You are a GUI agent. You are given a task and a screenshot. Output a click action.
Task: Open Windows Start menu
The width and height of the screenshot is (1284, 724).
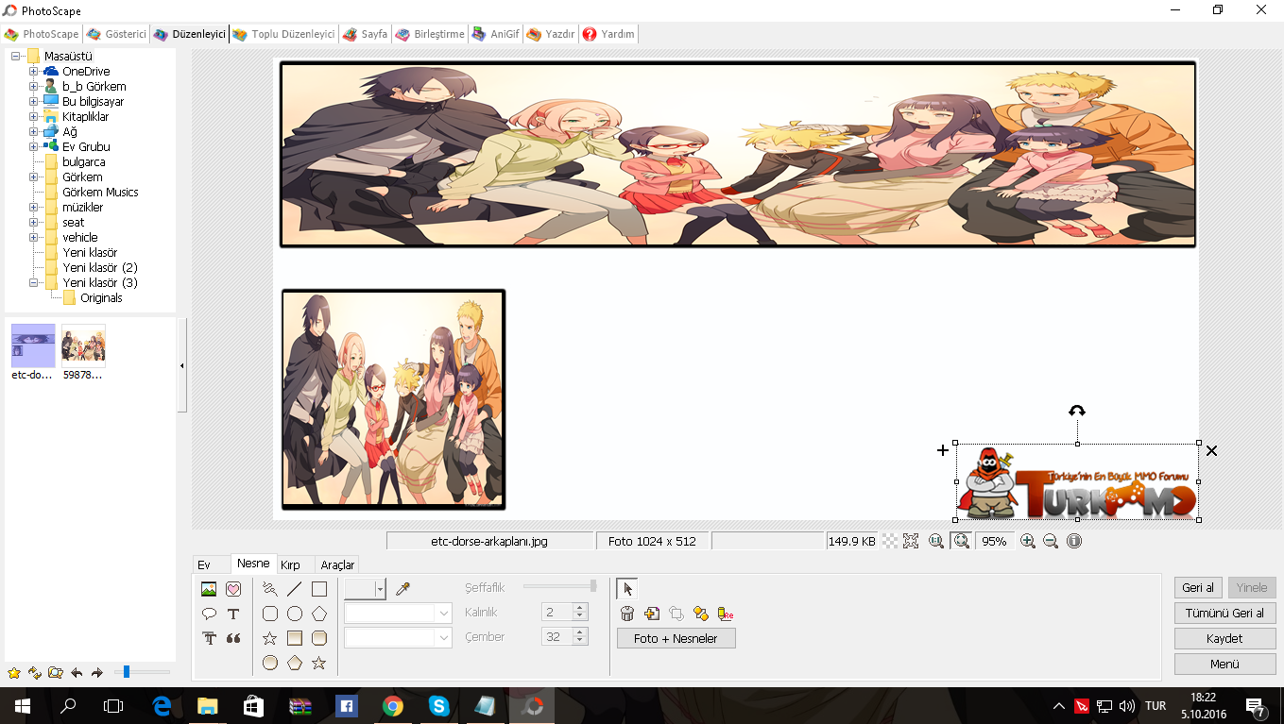tap(22, 705)
